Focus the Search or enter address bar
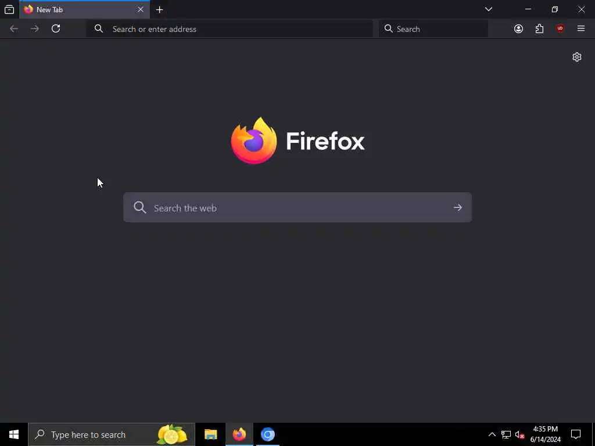Image resolution: width=595 pixels, height=446 pixels. (230, 29)
